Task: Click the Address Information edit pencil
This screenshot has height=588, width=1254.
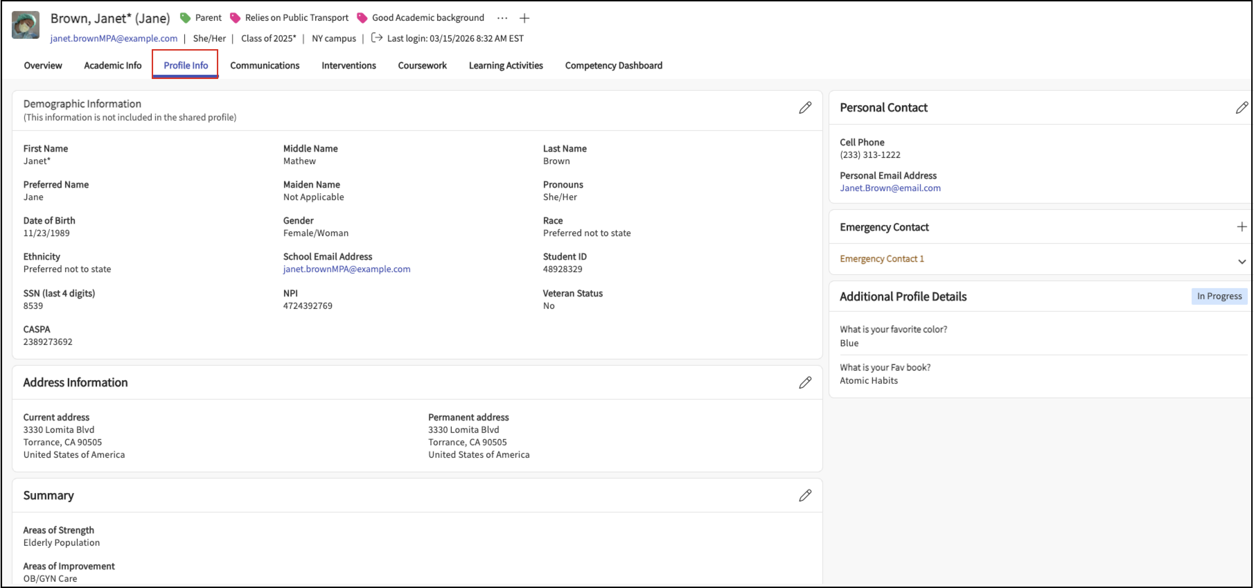Action: tap(805, 383)
